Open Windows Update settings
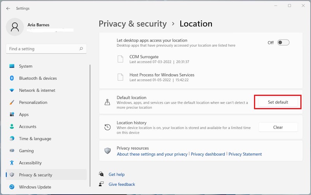Screen dimensions: 311x195 [x=46, y=187]
